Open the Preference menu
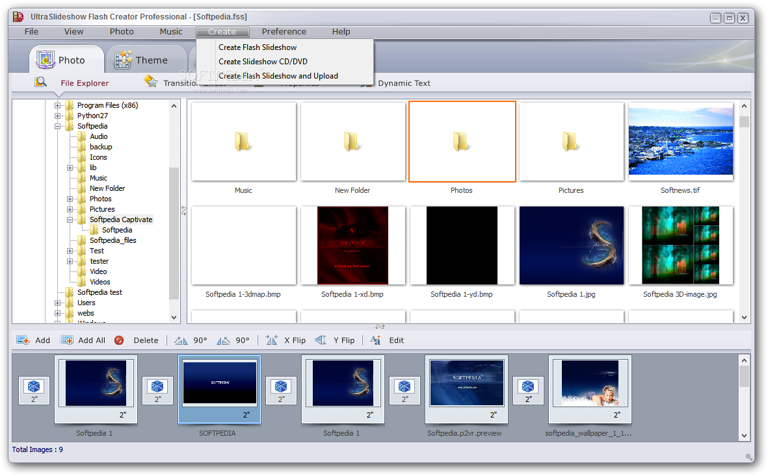 point(284,31)
